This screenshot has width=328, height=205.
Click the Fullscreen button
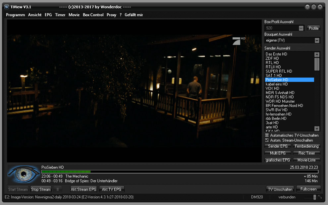coord(308,189)
